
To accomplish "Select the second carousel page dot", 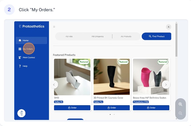I will [x=114, y=114].
